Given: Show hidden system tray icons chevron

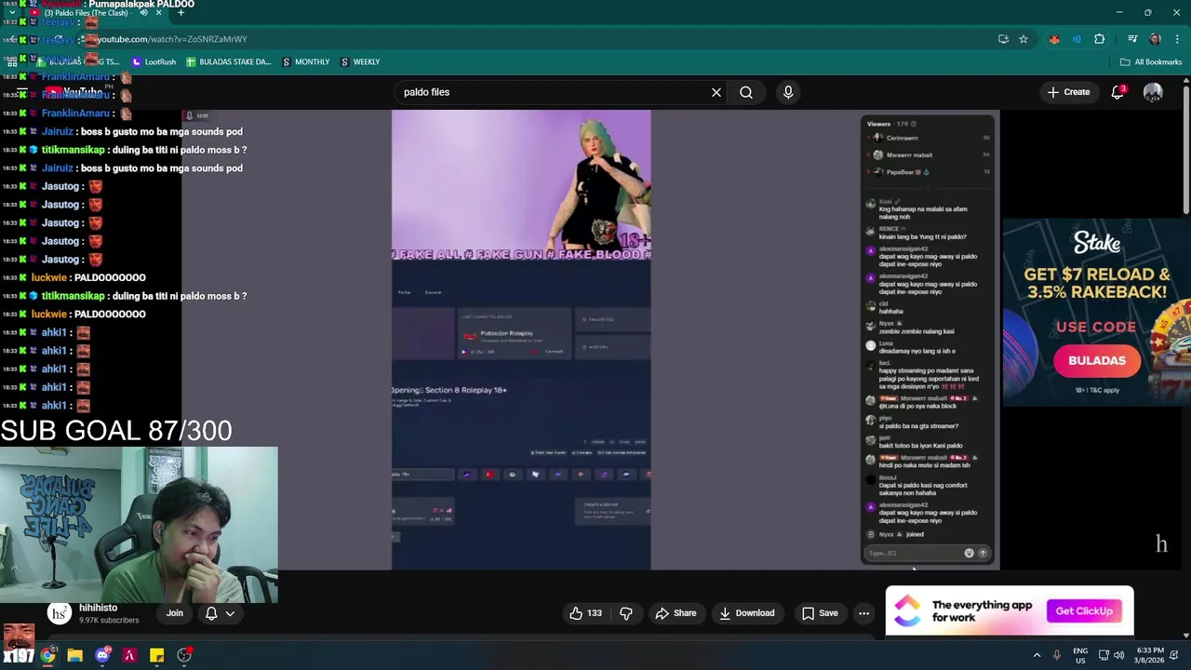Looking at the screenshot, I should [x=1036, y=655].
